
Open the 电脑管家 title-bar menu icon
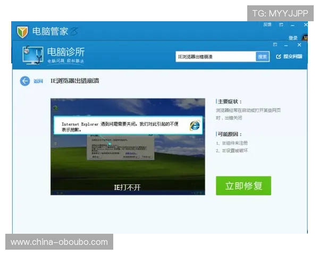click(x=281, y=25)
